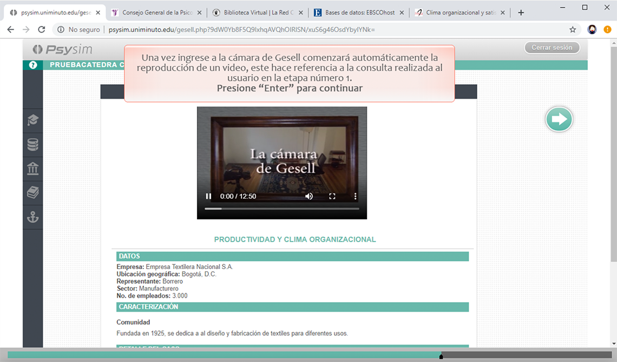Viewport: 617px width, 362px height.
Task: Enter video fullscreen mode
Action: (332, 196)
